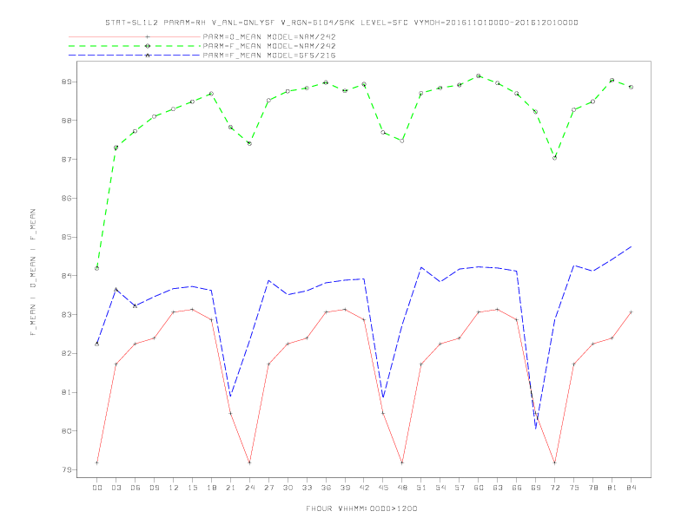688x531 pixels.
Task: Click y-axis tick label 83
Action: point(68,315)
